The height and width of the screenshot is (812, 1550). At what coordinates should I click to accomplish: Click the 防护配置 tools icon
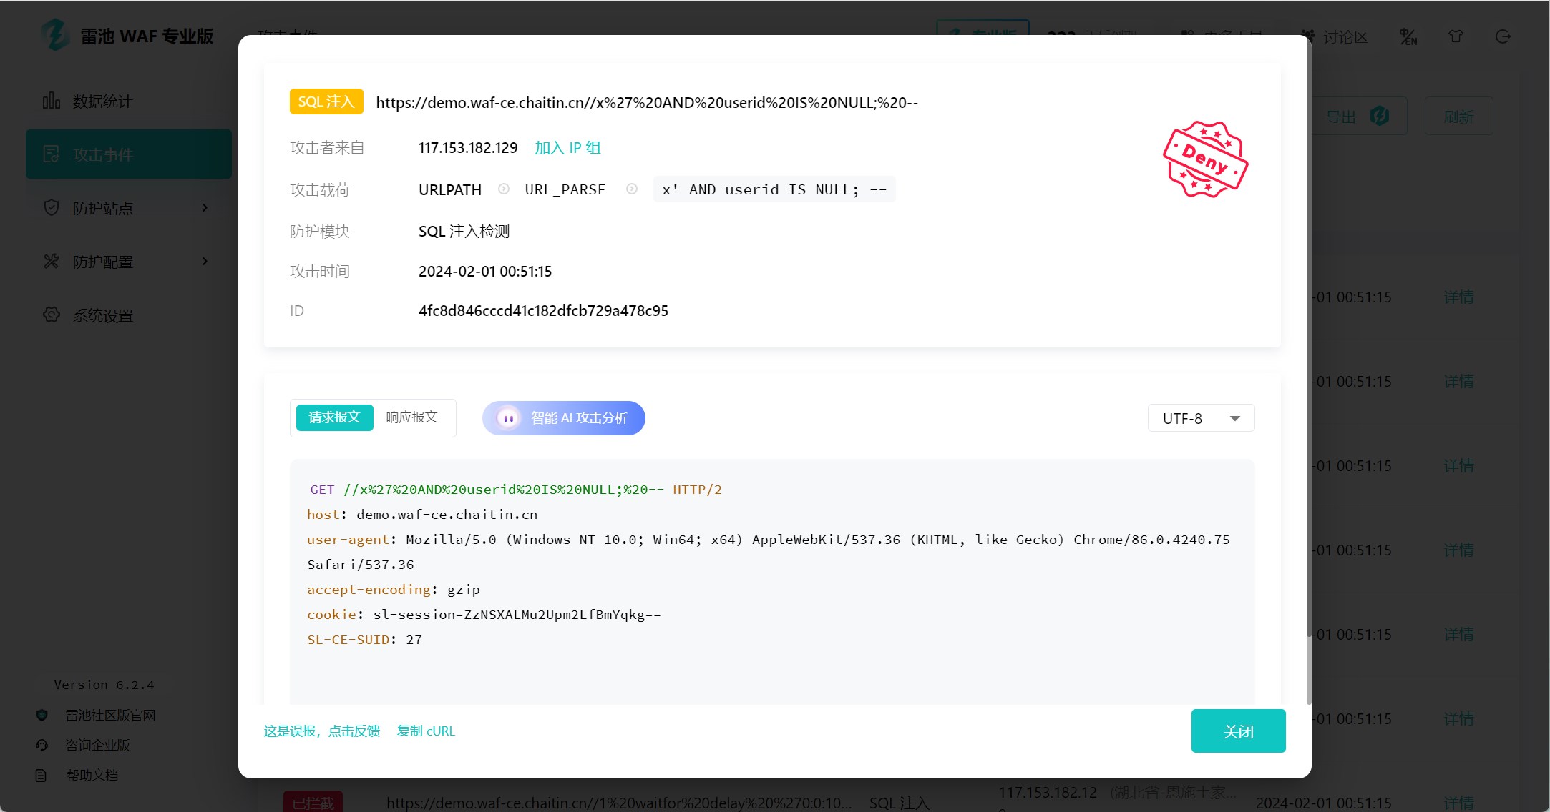point(52,262)
